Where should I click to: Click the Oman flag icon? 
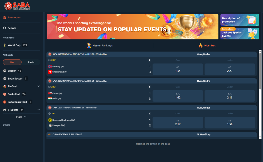pyautogui.click(x=50, y=93)
